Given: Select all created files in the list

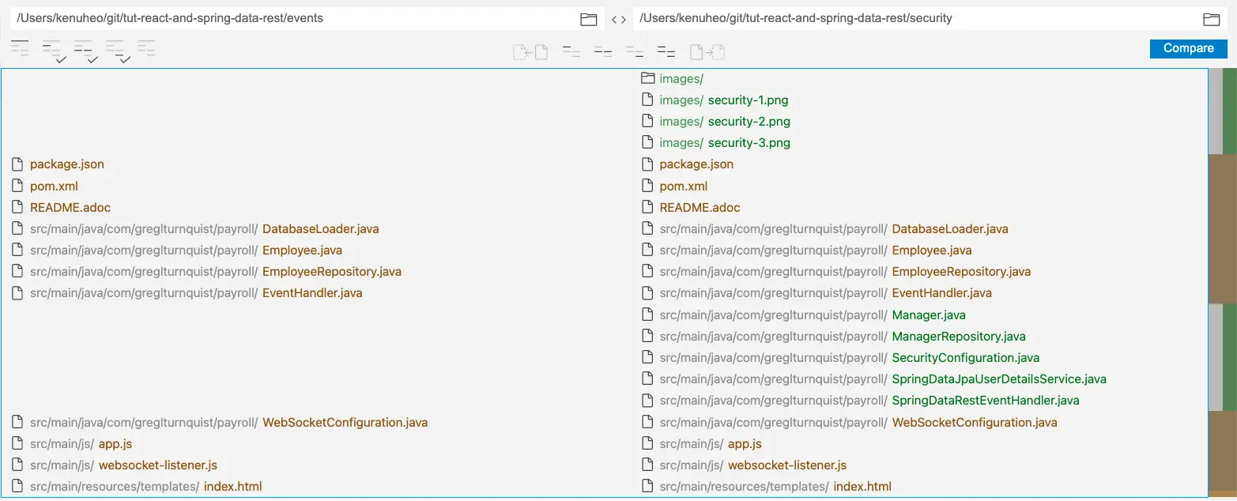Looking at the screenshot, I should (635, 51).
